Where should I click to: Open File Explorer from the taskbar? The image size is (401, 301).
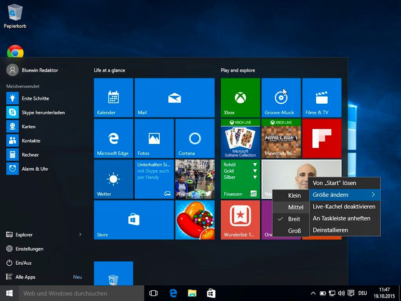point(192,293)
